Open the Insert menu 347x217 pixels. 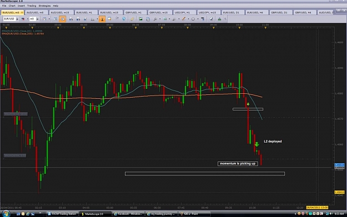click(21, 6)
